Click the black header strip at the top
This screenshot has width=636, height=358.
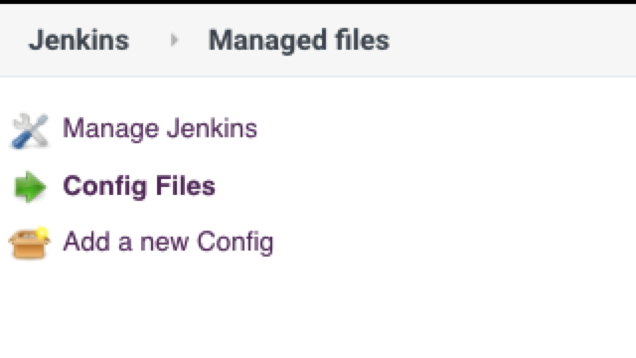coord(318,2)
